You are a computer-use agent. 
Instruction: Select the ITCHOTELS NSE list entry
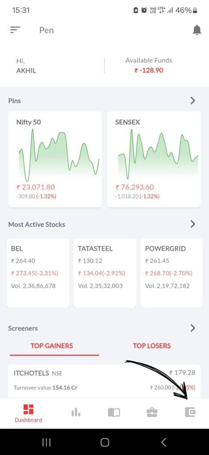104,380
